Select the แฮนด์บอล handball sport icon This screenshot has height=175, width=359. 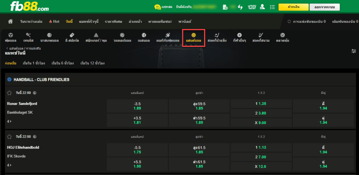pos(194,38)
